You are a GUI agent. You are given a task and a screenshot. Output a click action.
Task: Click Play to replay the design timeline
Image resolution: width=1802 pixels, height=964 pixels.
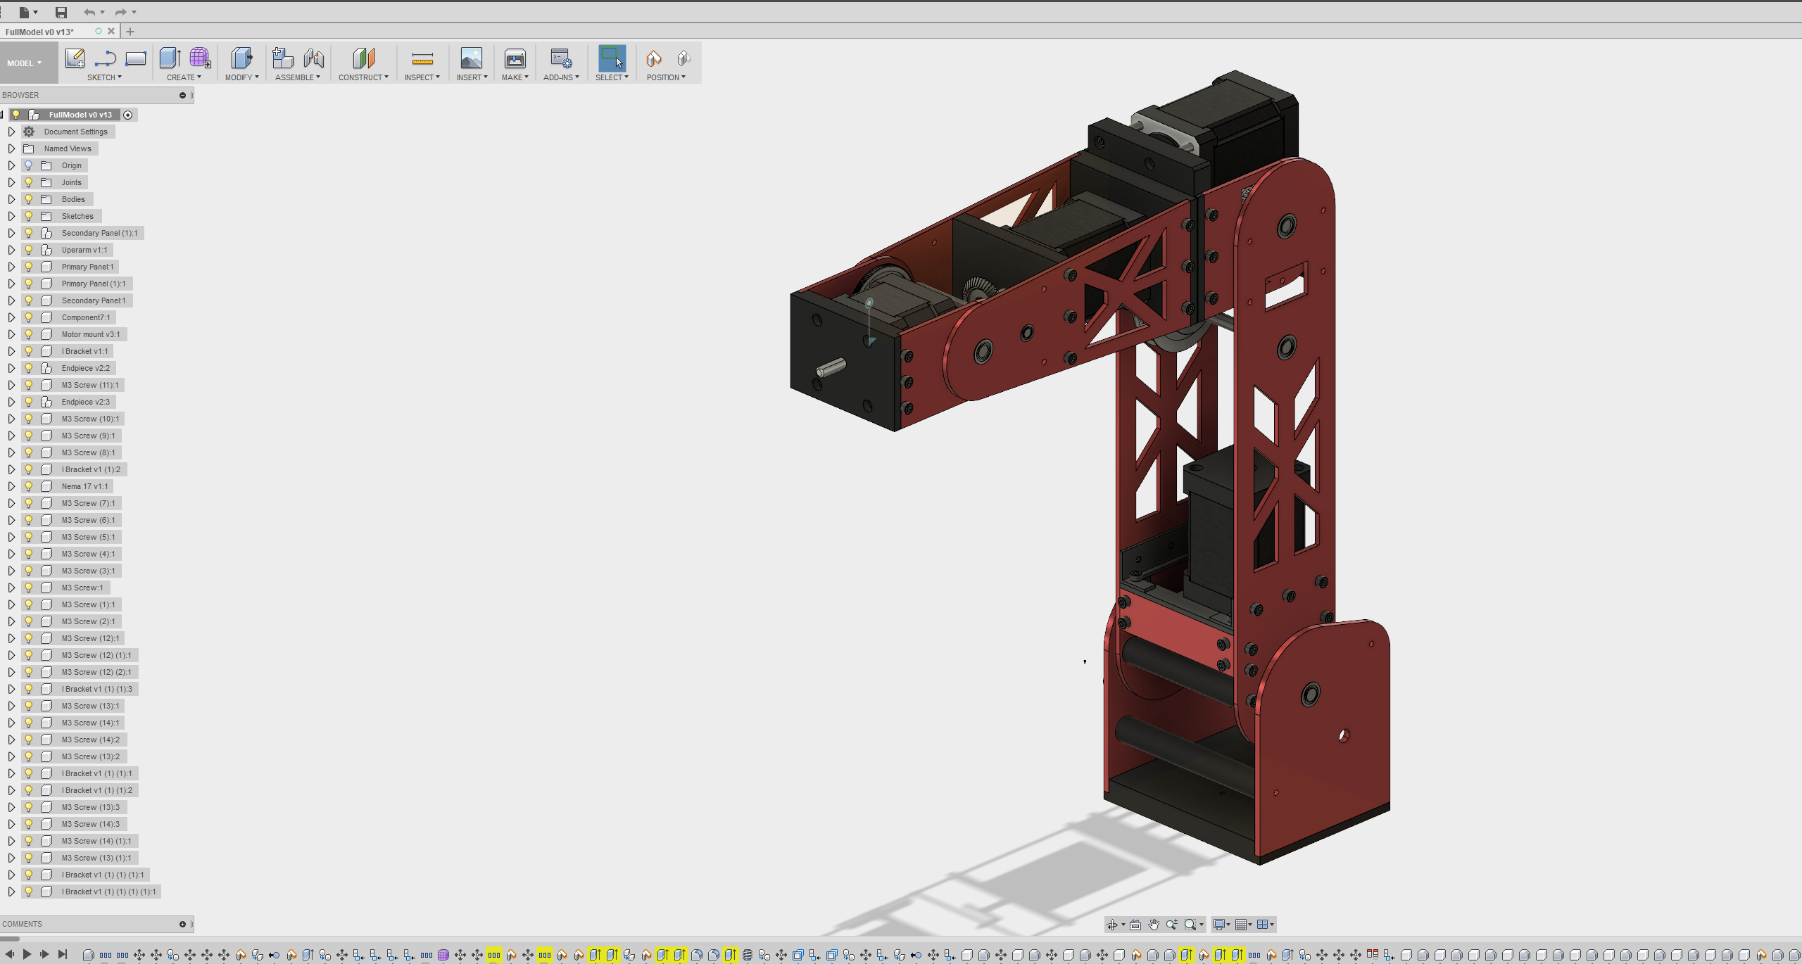[28, 955]
